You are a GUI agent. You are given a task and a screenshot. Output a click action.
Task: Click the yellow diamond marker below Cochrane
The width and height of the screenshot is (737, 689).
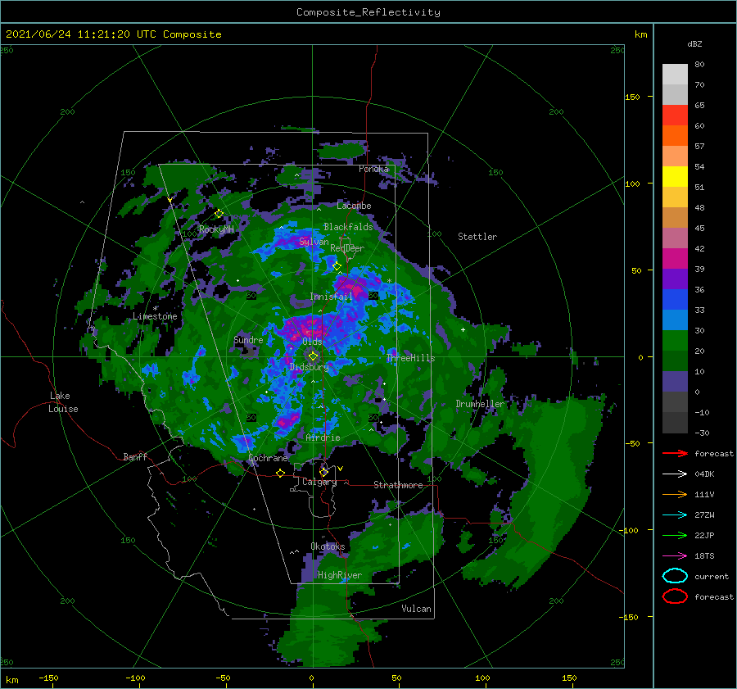[280, 473]
